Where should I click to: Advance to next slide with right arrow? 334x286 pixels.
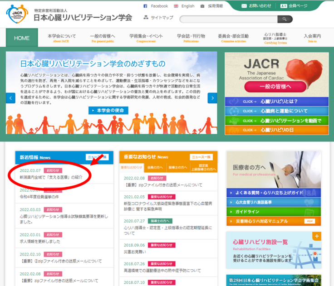(212, 98)
